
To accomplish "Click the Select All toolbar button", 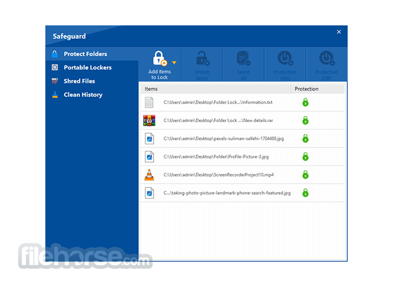I will [244, 65].
